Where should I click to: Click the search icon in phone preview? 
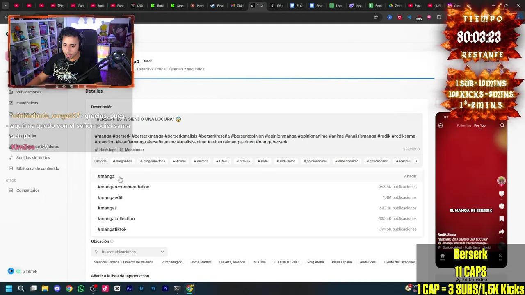[502, 125]
